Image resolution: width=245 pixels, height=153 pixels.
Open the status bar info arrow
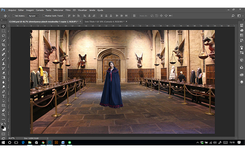coord(48,138)
